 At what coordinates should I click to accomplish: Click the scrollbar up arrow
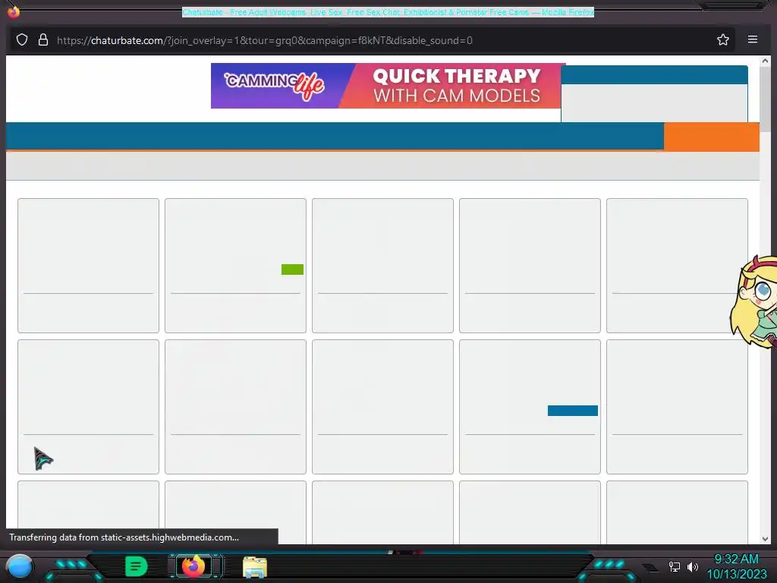pyautogui.click(x=765, y=61)
